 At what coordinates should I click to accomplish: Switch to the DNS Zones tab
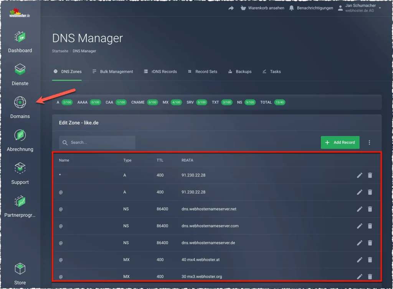click(68, 72)
